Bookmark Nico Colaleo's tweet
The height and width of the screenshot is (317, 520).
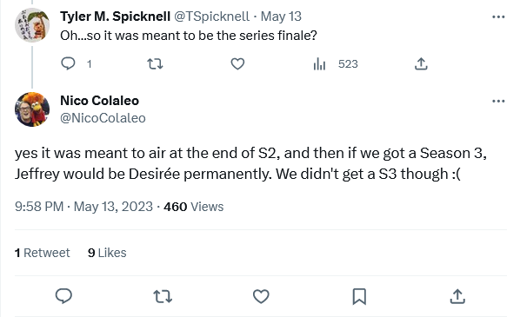click(x=359, y=296)
